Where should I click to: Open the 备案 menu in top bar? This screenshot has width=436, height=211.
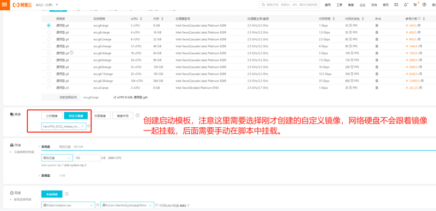pyautogui.click(x=351, y=5)
